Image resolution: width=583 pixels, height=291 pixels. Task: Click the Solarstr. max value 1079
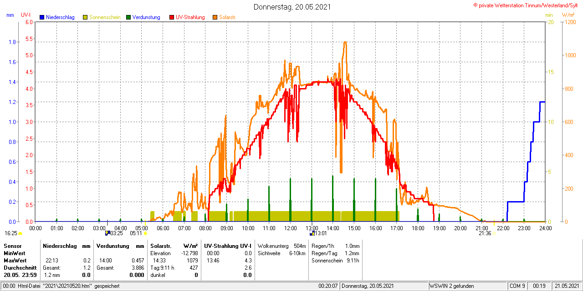(x=193, y=261)
